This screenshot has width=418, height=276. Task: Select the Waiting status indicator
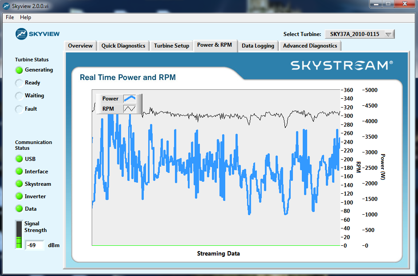(19, 96)
